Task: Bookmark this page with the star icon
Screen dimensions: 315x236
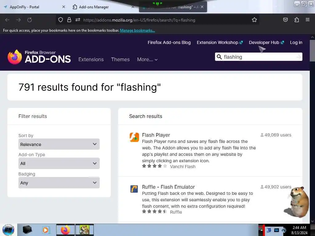Action: [x=254, y=20]
